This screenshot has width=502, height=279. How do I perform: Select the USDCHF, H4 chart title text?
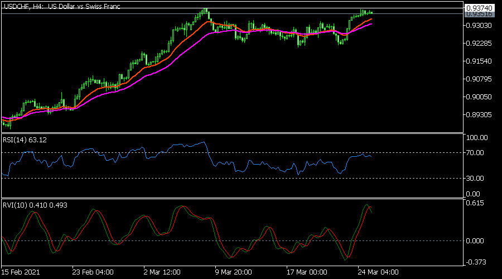[x=62, y=6]
